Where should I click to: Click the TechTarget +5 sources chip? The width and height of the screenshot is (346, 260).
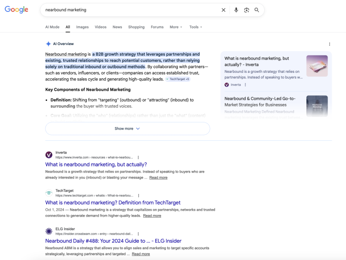pos(177,79)
